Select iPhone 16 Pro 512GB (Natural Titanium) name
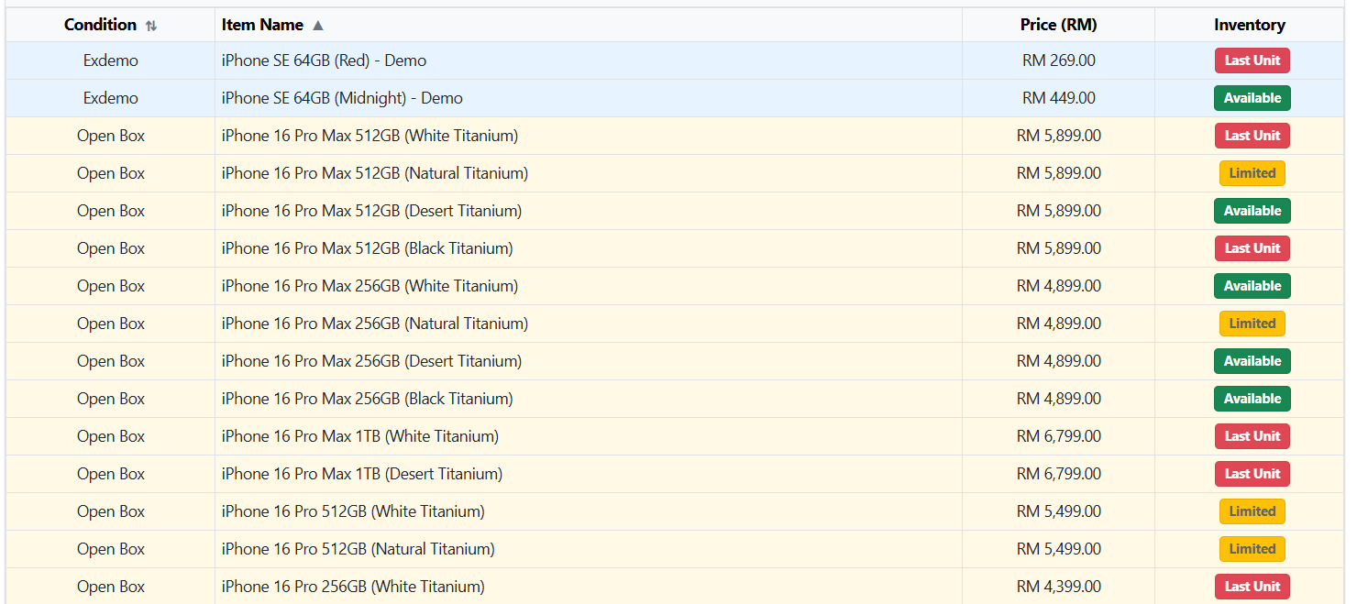The width and height of the screenshot is (1357, 604). tap(359, 549)
